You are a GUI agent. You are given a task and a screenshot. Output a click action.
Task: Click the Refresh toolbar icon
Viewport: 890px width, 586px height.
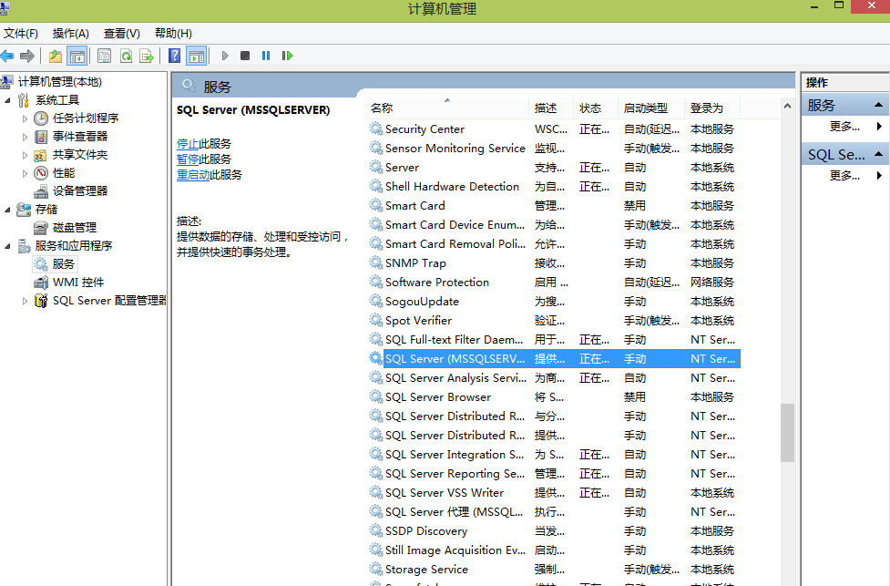point(126,56)
